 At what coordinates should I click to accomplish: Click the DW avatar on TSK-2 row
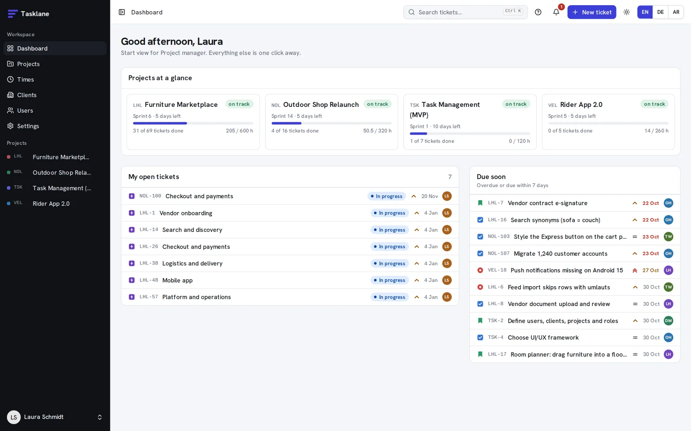click(669, 321)
